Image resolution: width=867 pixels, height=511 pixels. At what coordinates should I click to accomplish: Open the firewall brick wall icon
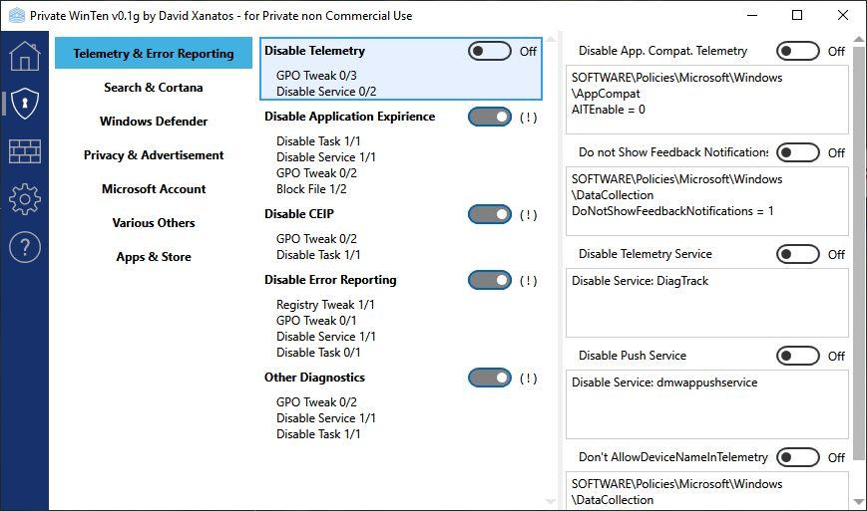(24, 151)
